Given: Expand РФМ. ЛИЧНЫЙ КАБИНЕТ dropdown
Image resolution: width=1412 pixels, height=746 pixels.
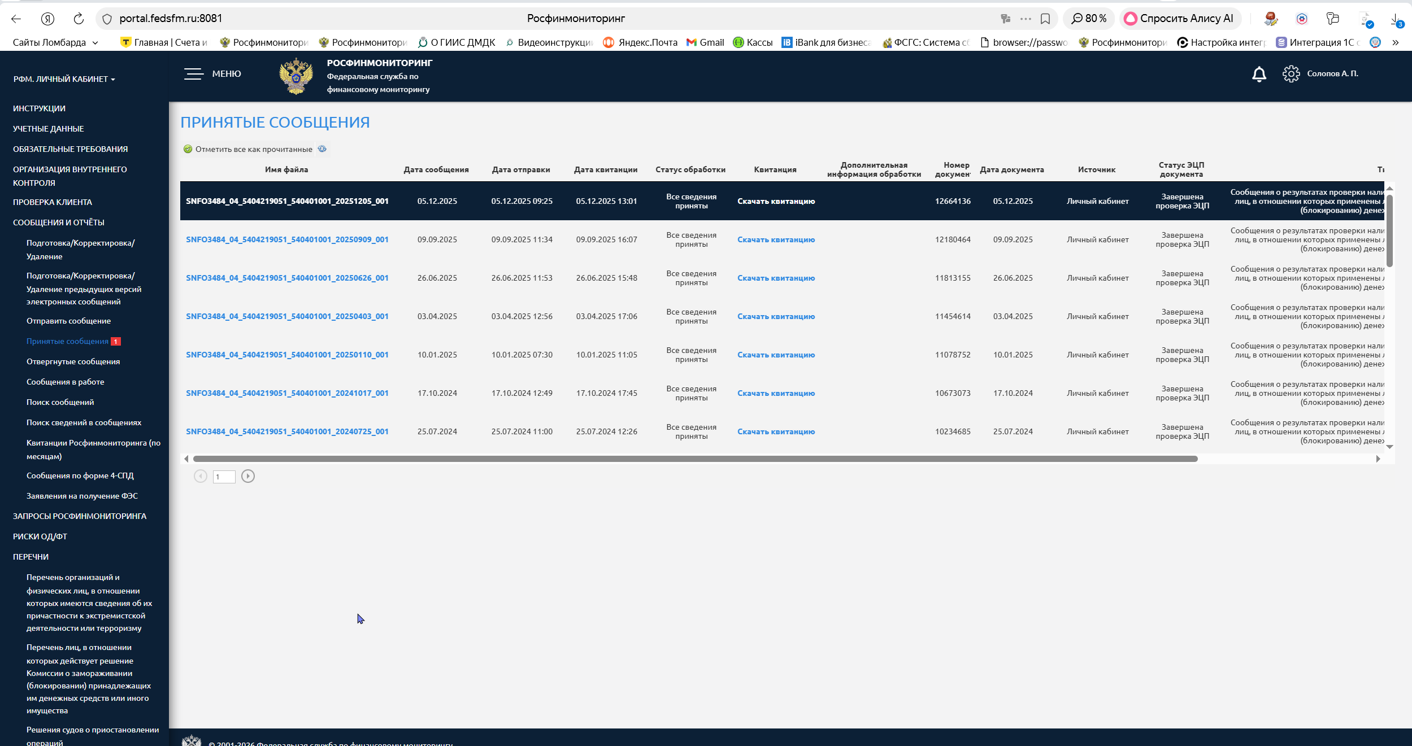Looking at the screenshot, I should (x=64, y=79).
